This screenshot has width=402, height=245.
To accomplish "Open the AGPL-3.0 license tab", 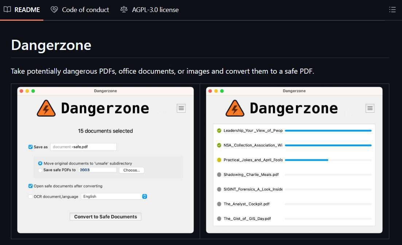I will [x=149, y=10].
